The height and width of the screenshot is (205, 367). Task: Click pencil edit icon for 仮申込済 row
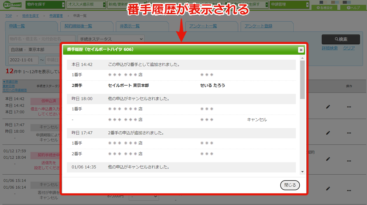[328, 107]
